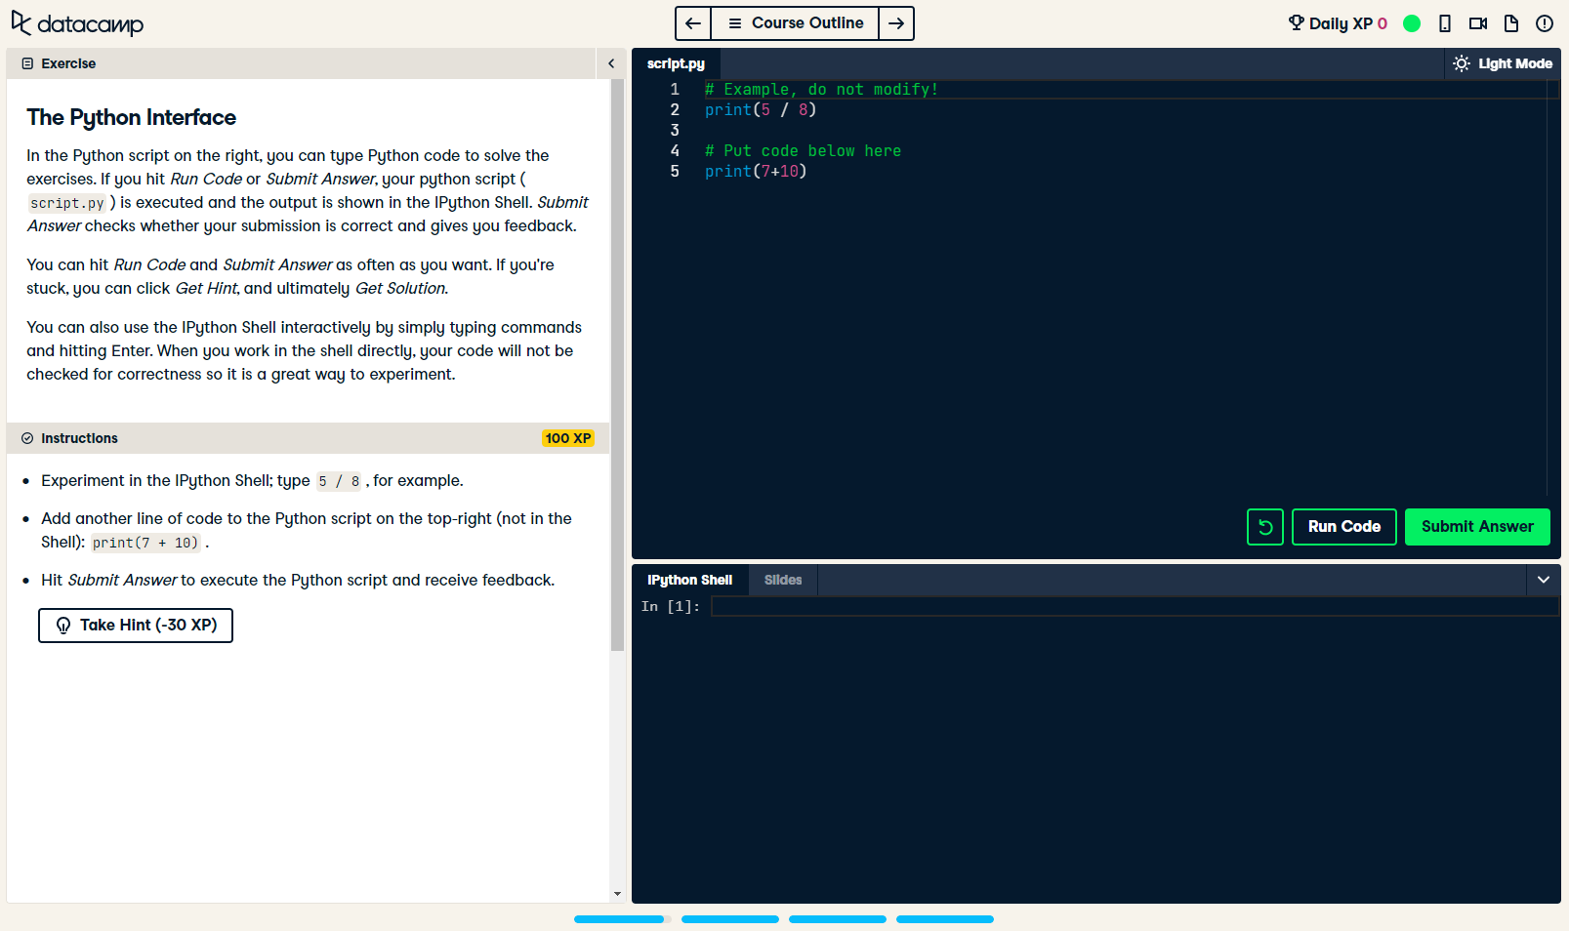The image size is (1569, 931).
Task: Click the DataCamp logo
Action: pos(77,23)
